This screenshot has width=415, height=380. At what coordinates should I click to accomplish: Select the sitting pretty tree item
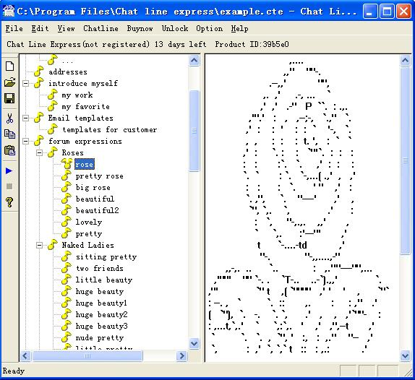[106, 256]
